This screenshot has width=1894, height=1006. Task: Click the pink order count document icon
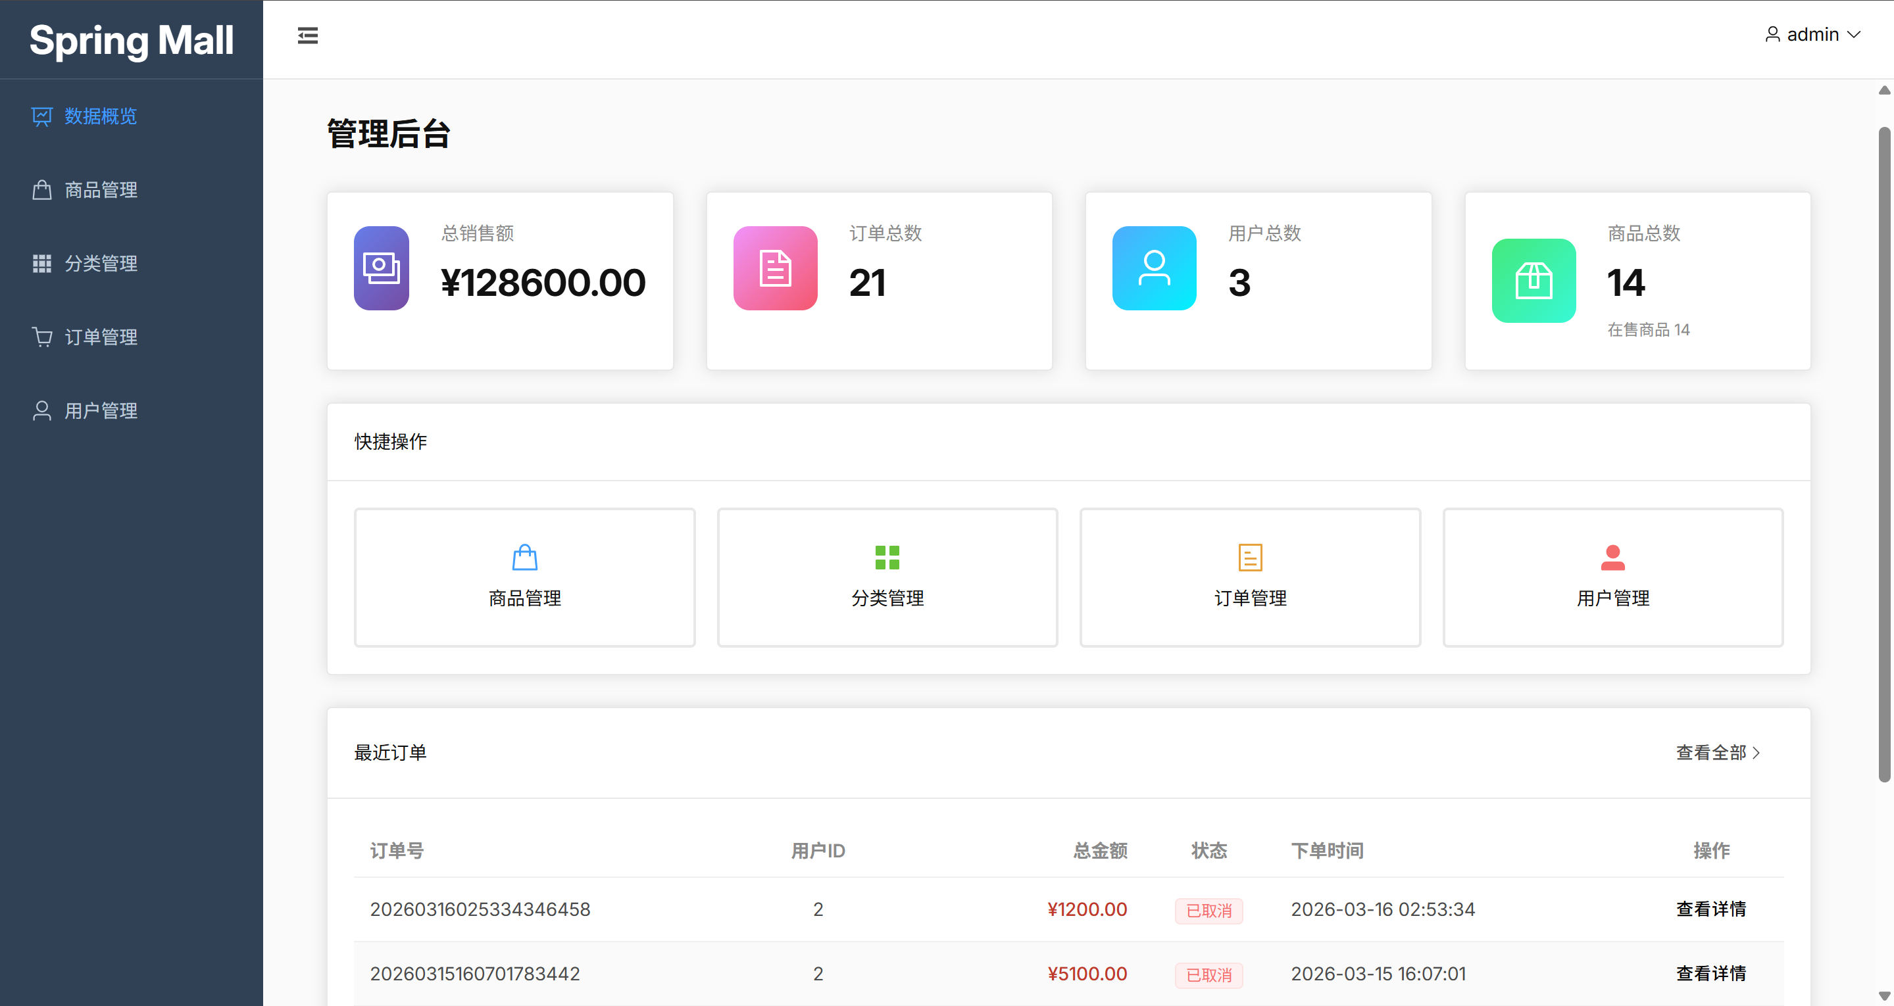tap(775, 268)
